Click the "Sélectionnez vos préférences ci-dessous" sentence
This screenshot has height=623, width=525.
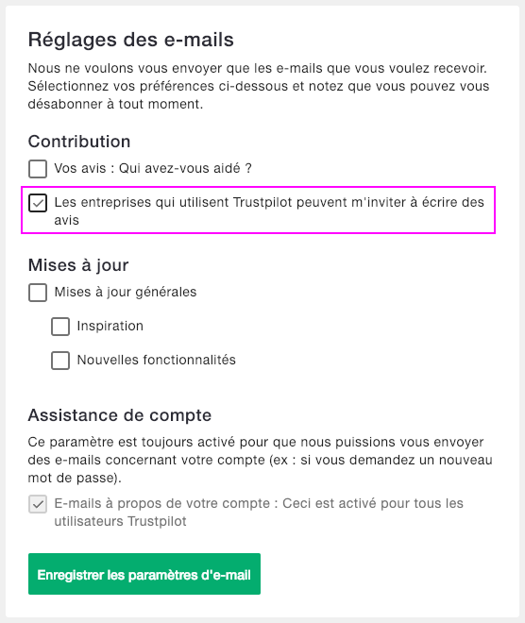259,95
